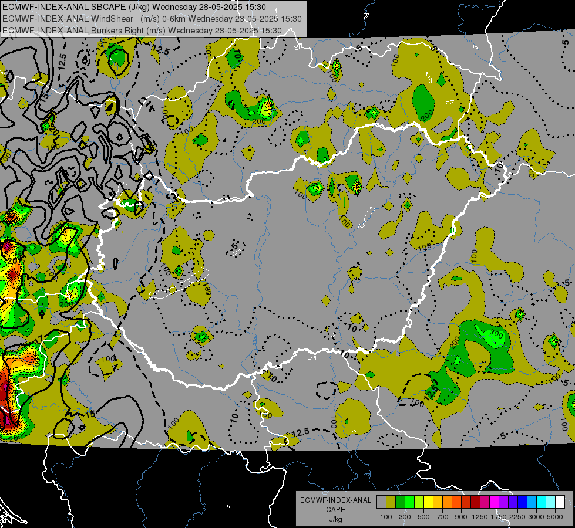Select the gray swatch below 100 in legend

(381, 502)
